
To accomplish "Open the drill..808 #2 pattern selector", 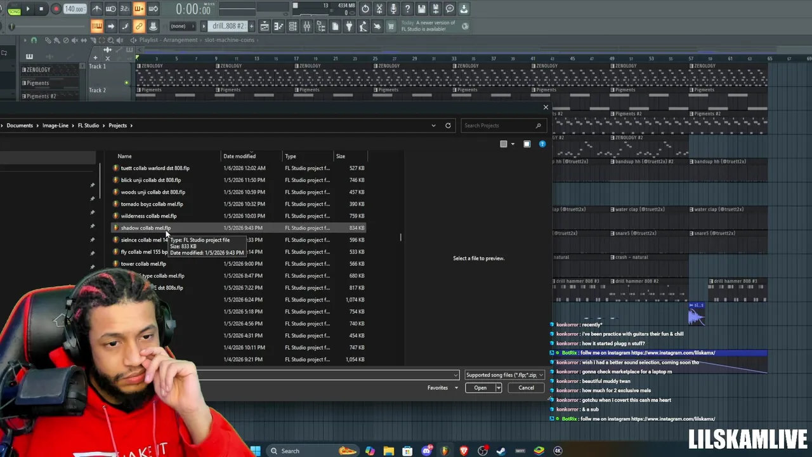I will [228, 26].
